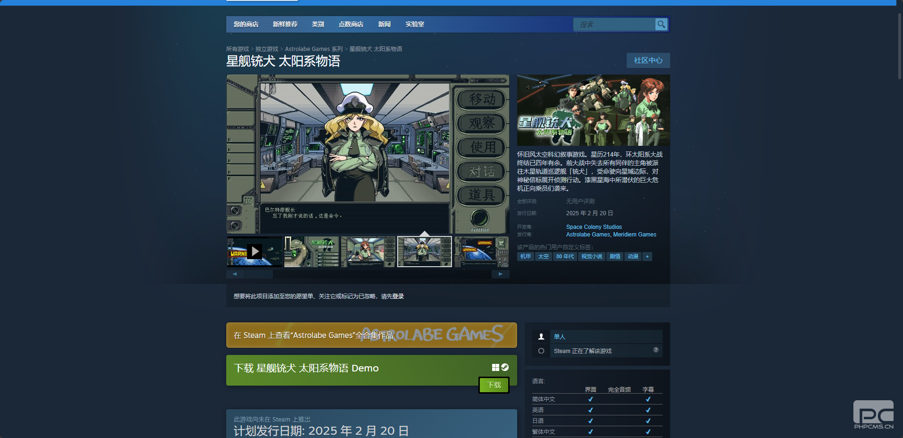903x438 pixels.
Task: Click the left arrow of screenshot strip
Action: pyautogui.click(x=235, y=274)
